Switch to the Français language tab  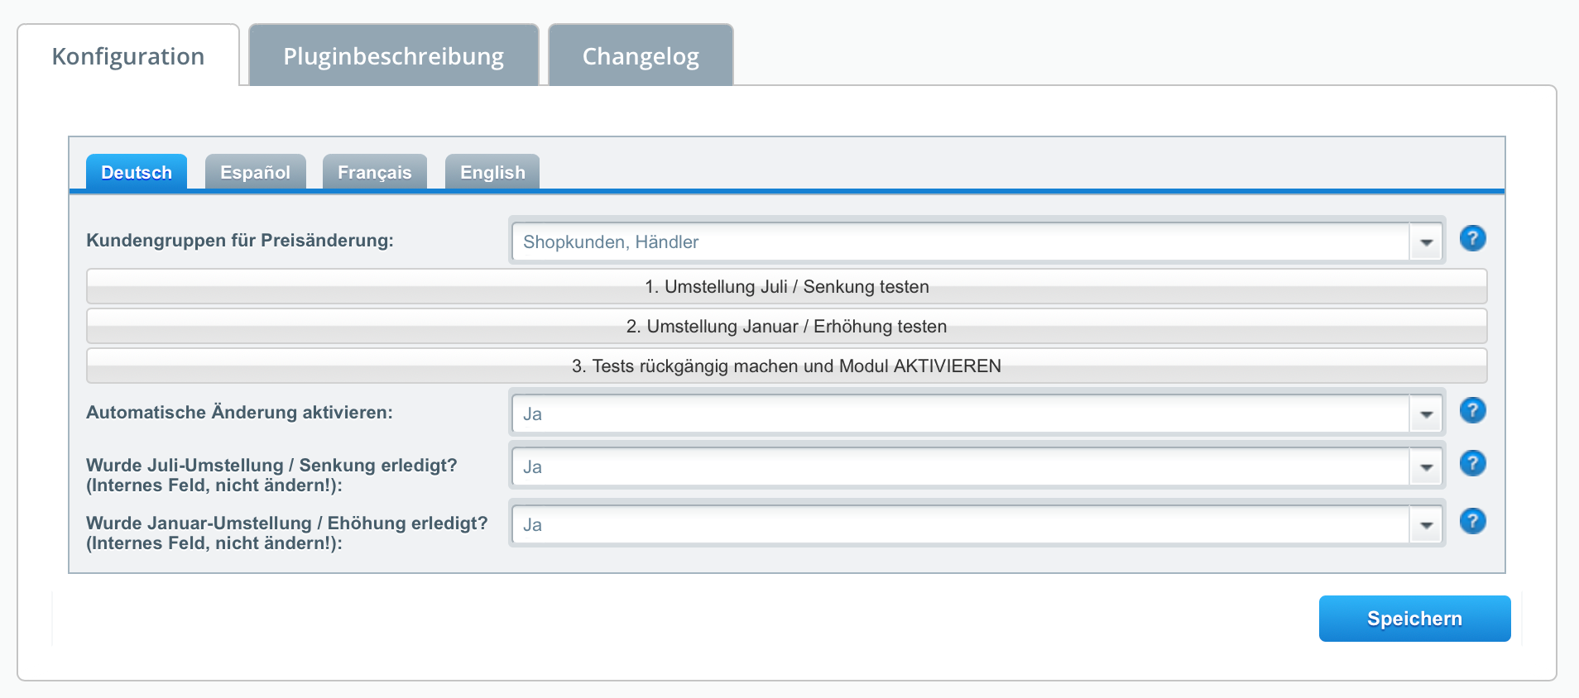374,172
